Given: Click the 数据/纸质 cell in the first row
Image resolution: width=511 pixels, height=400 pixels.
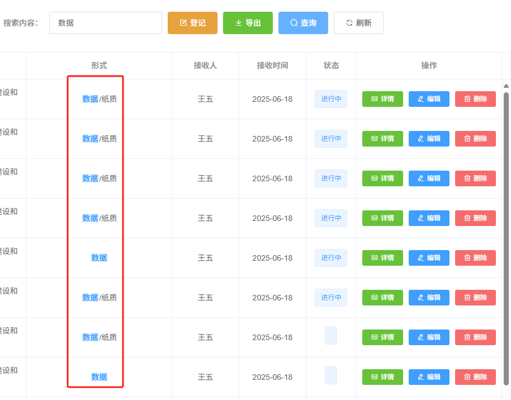Looking at the screenshot, I should point(99,99).
